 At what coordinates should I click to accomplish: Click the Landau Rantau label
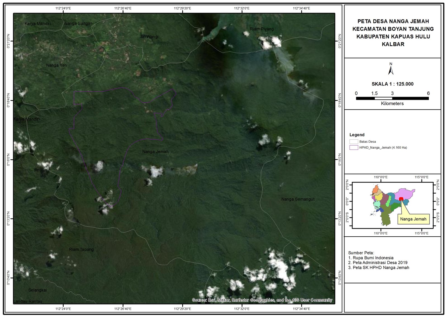coord(28,301)
